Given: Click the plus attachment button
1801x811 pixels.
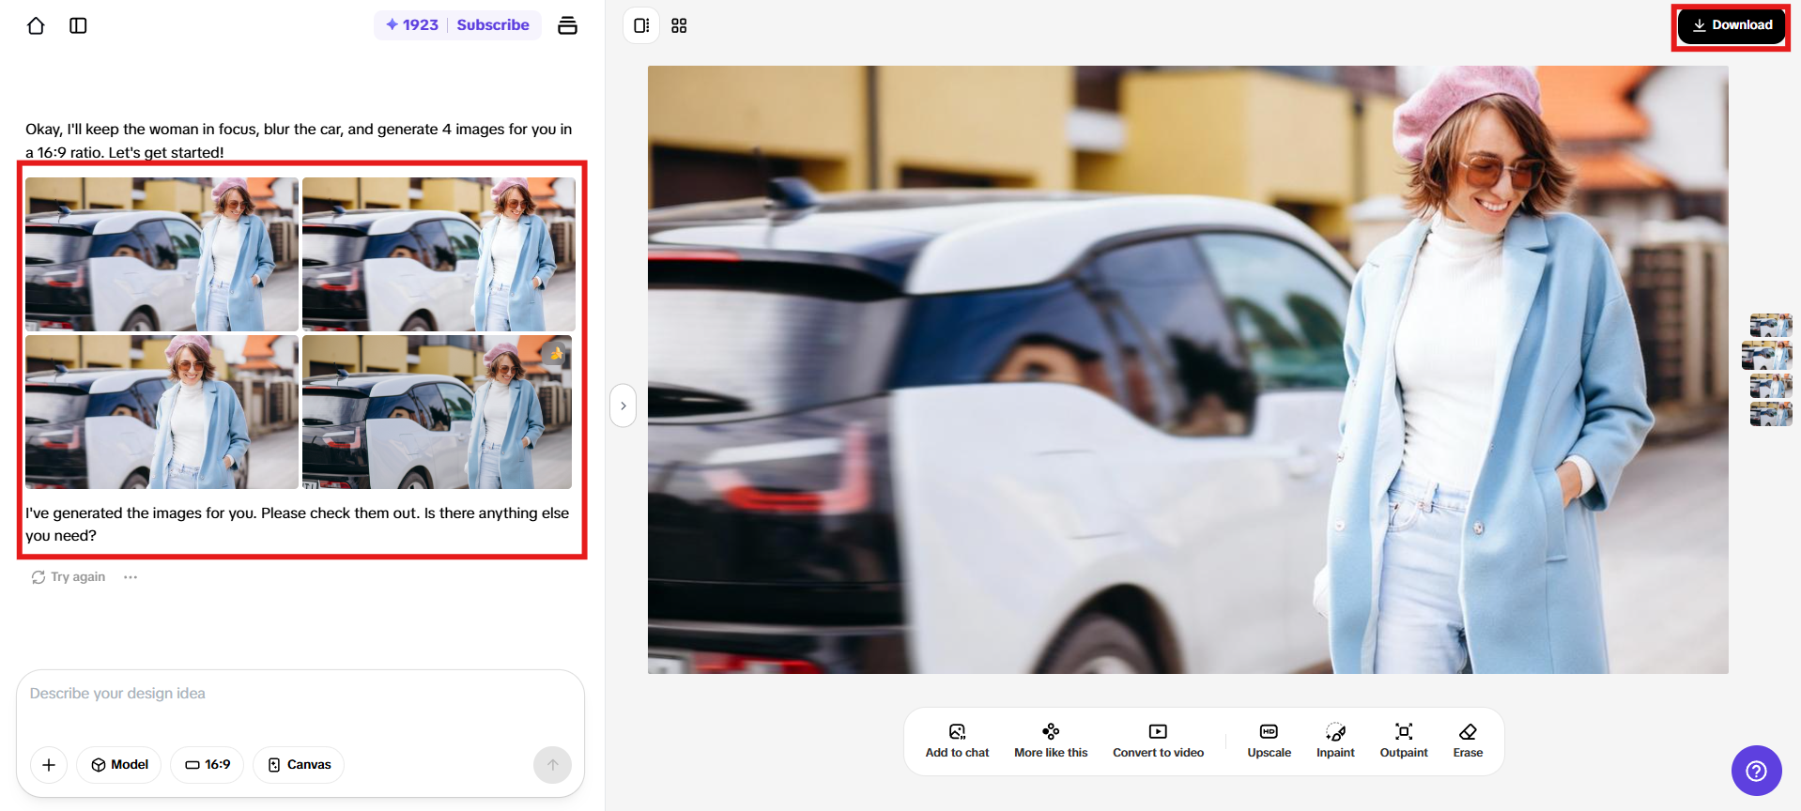Looking at the screenshot, I should [x=49, y=765].
